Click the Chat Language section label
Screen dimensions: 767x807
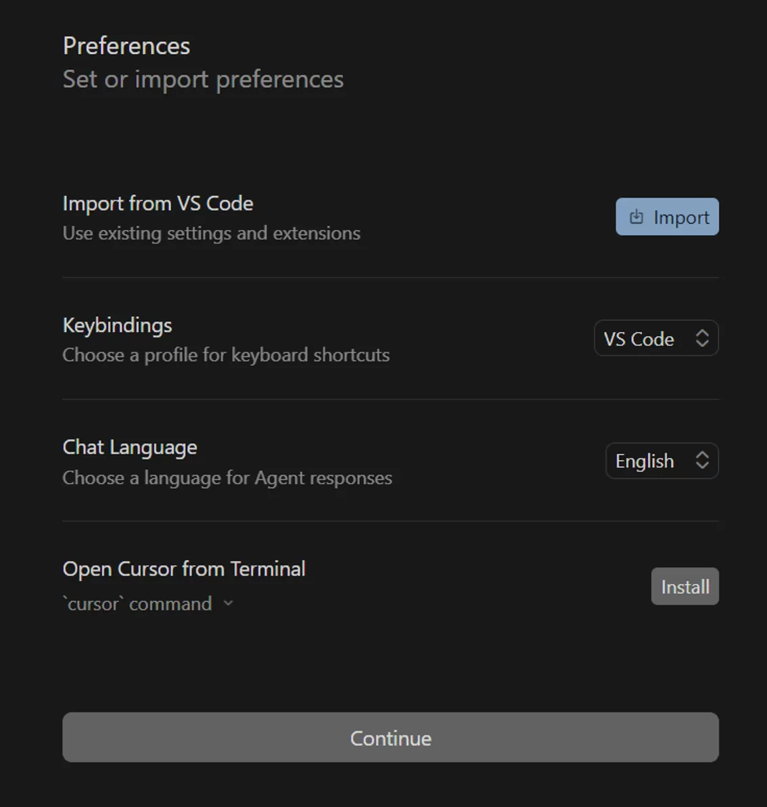click(130, 447)
